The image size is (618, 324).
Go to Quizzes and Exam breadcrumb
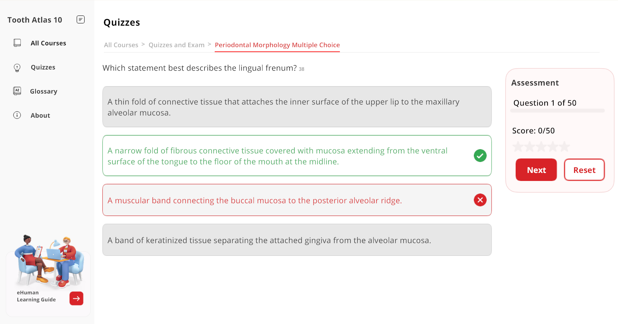(x=176, y=45)
